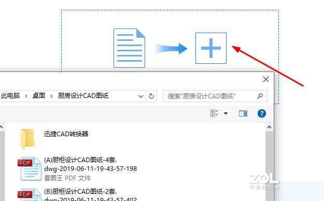Close the file browser dialog
The height and width of the screenshot is (201, 324).
(266, 79)
